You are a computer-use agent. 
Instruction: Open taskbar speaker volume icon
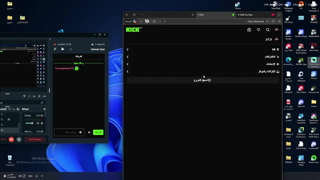[20, 176]
